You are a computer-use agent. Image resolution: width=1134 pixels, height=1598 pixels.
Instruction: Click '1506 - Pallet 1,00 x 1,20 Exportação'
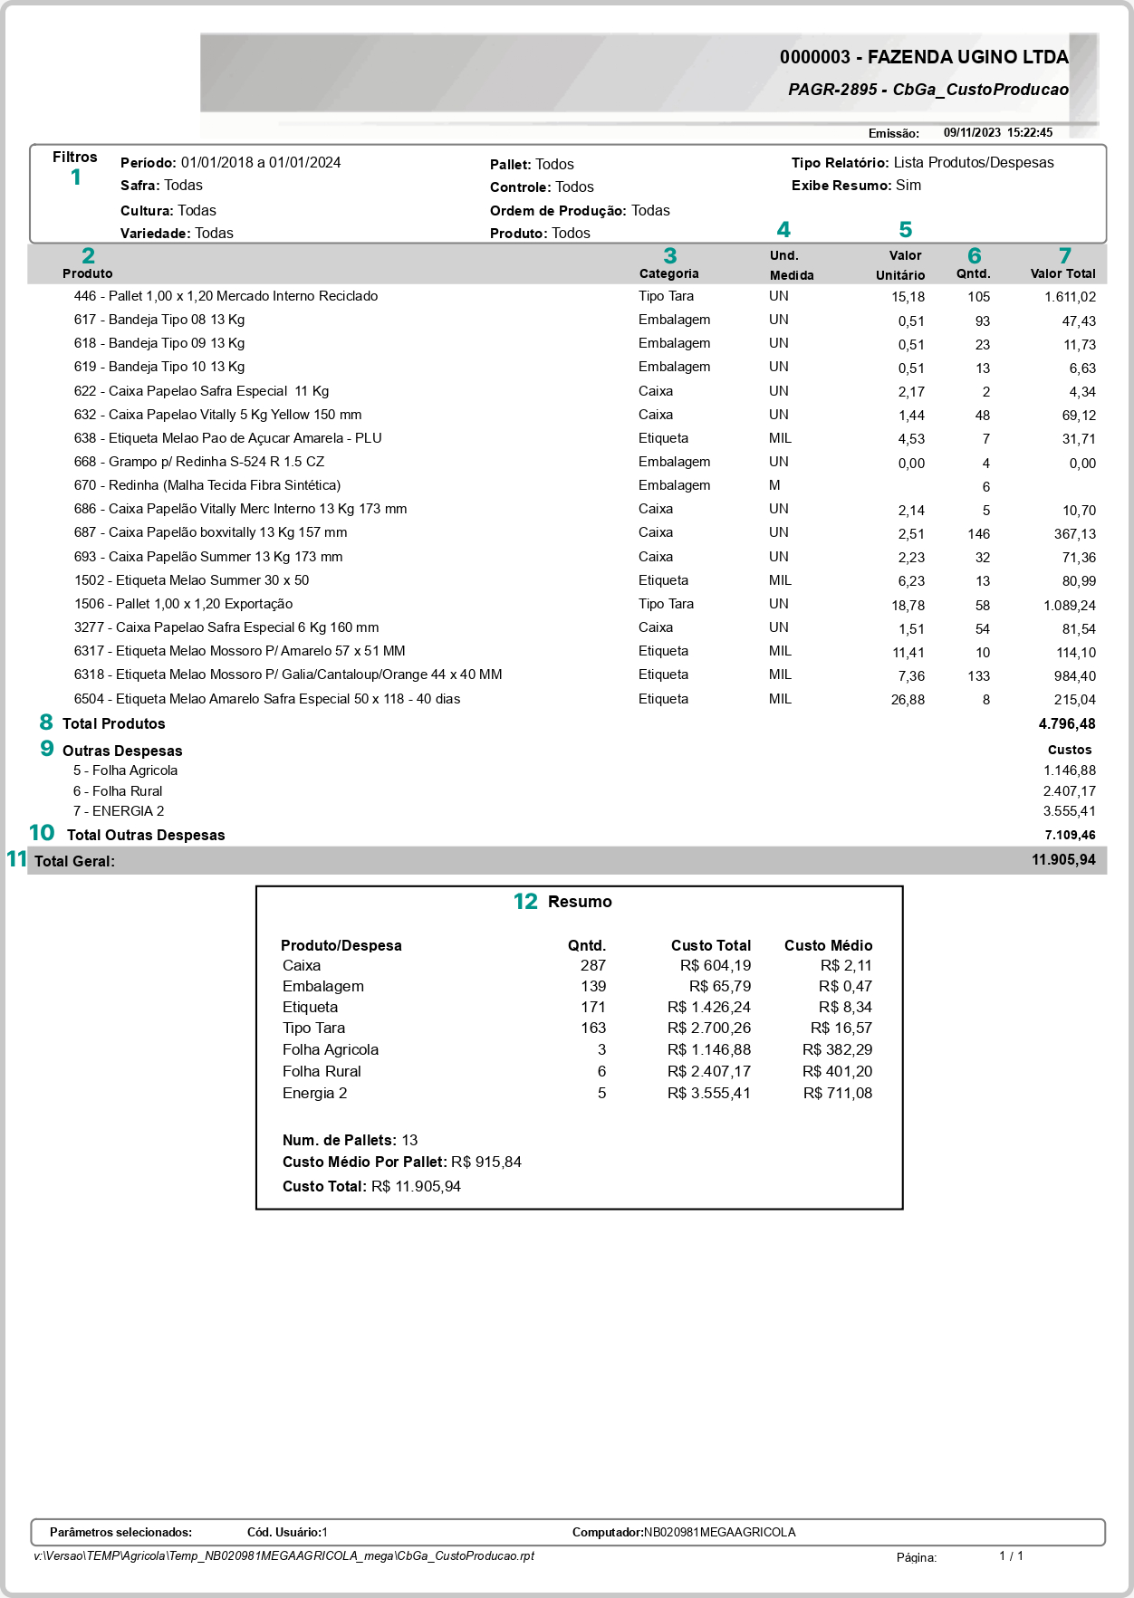click(184, 604)
